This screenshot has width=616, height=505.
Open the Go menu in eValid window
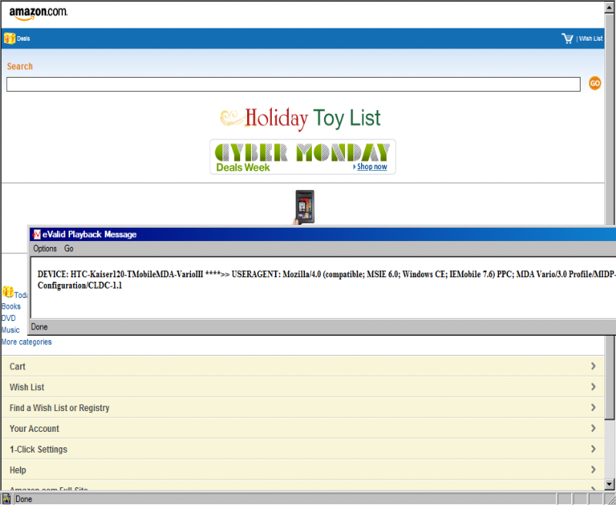[x=69, y=249]
